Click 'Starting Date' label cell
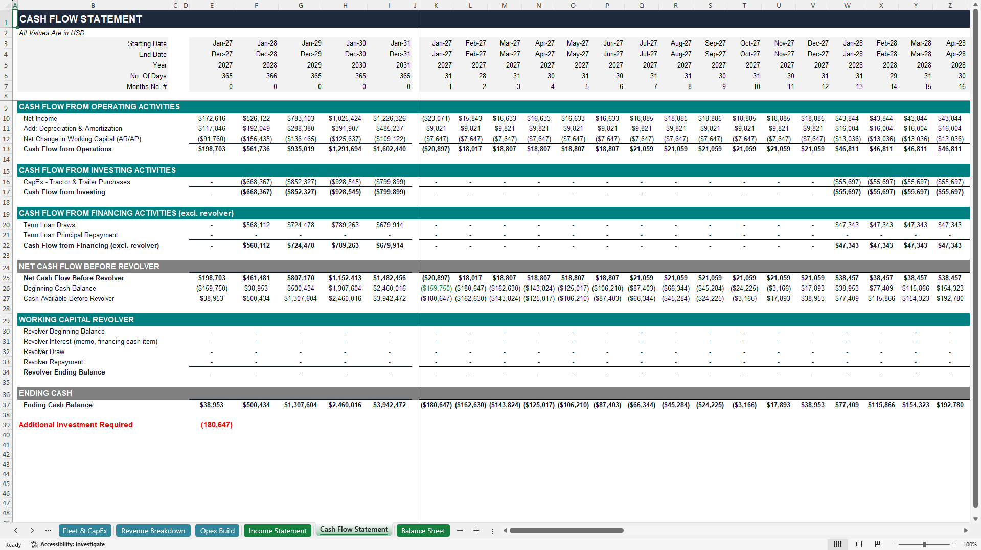The width and height of the screenshot is (981, 550). tap(147, 44)
